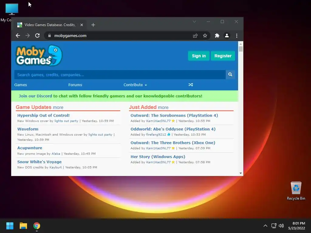Image resolution: width=311 pixels, height=233 pixels.
Task: Close the Video Games Database tab
Action: pyautogui.click(x=82, y=25)
